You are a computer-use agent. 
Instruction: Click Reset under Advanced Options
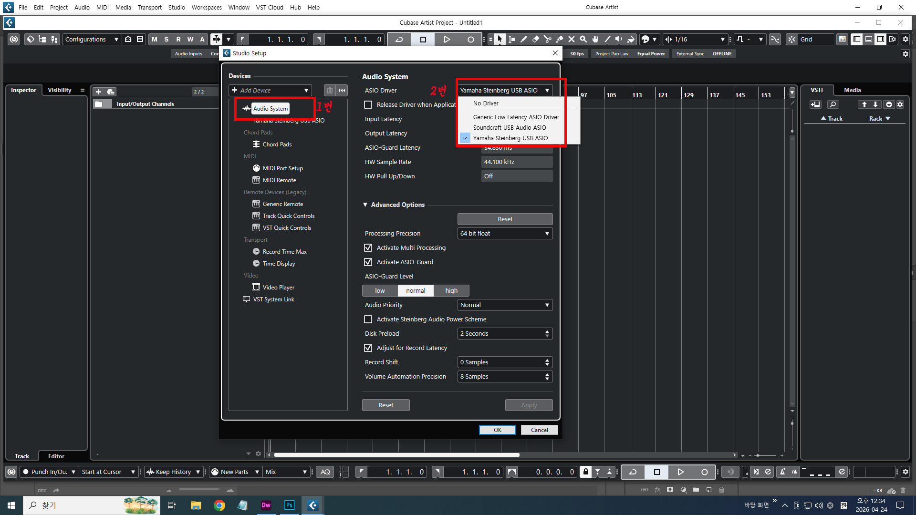click(x=505, y=219)
